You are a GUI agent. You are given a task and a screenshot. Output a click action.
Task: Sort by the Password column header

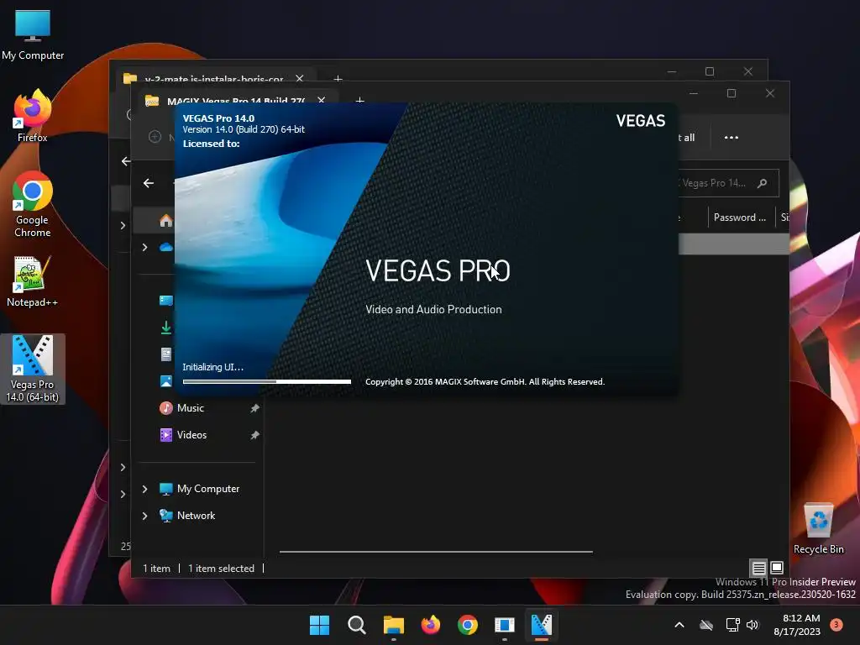coord(740,218)
